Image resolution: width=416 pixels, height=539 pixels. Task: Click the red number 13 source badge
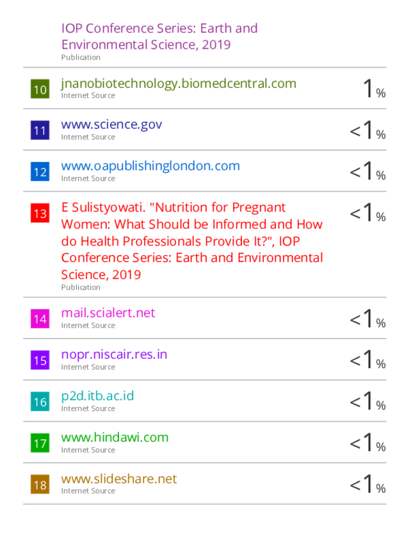[x=40, y=213]
